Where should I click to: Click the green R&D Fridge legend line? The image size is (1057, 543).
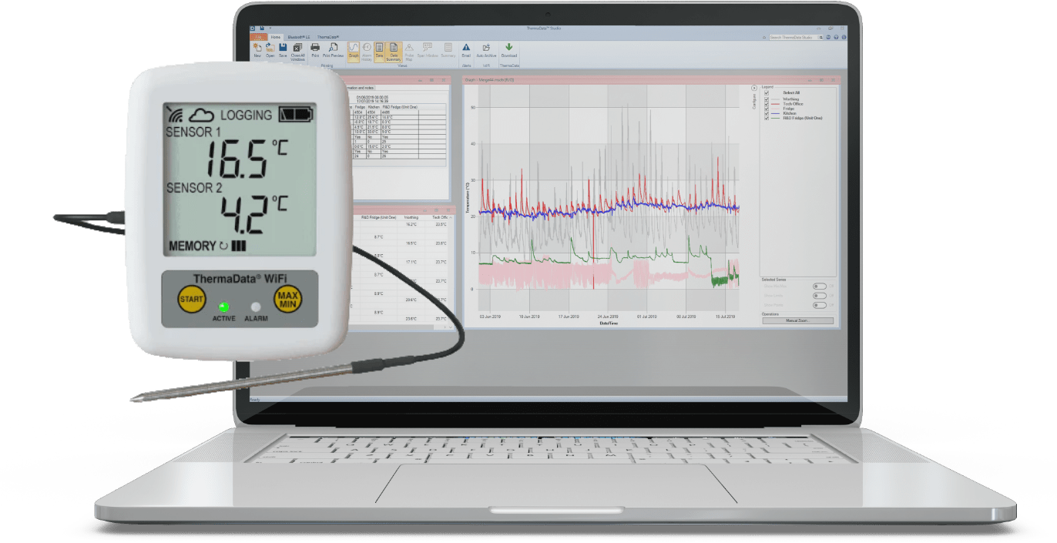pyautogui.click(x=775, y=118)
